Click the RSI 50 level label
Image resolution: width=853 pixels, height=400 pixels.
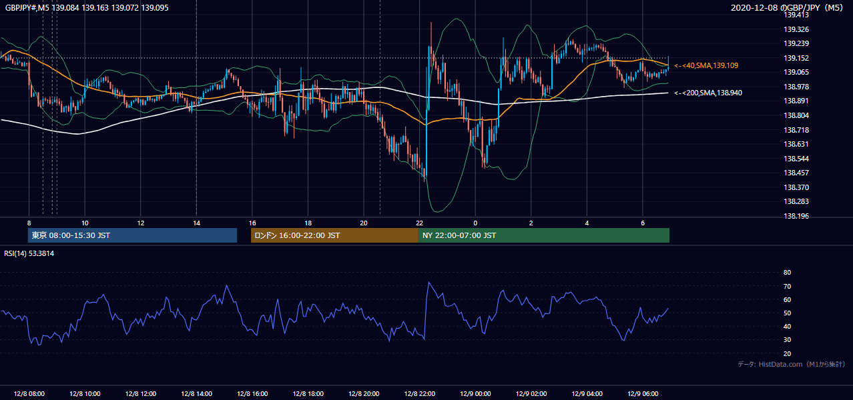click(x=787, y=313)
